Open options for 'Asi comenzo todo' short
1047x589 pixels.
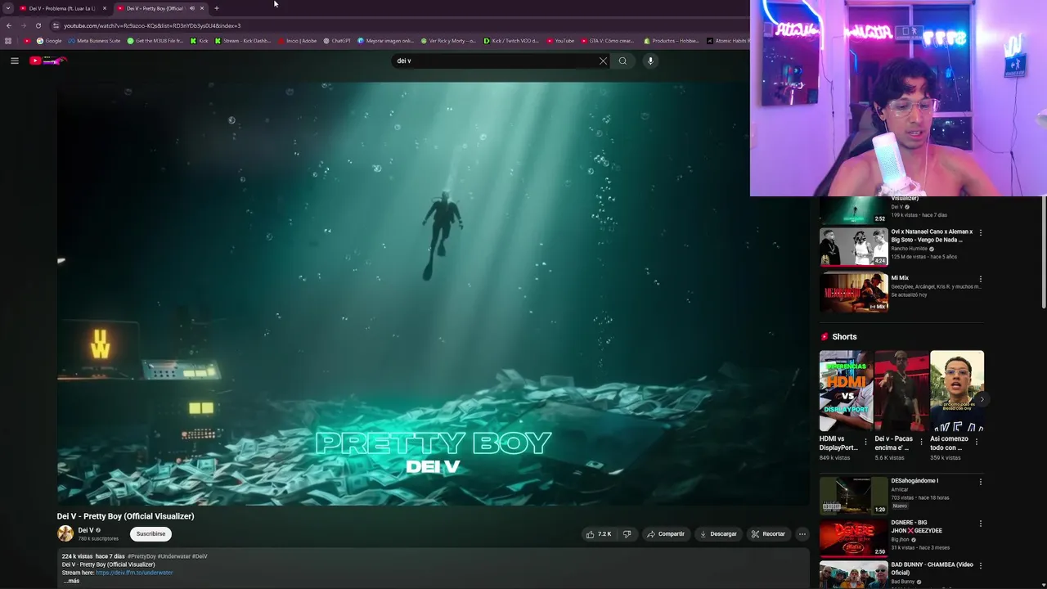click(x=977, y=442)
